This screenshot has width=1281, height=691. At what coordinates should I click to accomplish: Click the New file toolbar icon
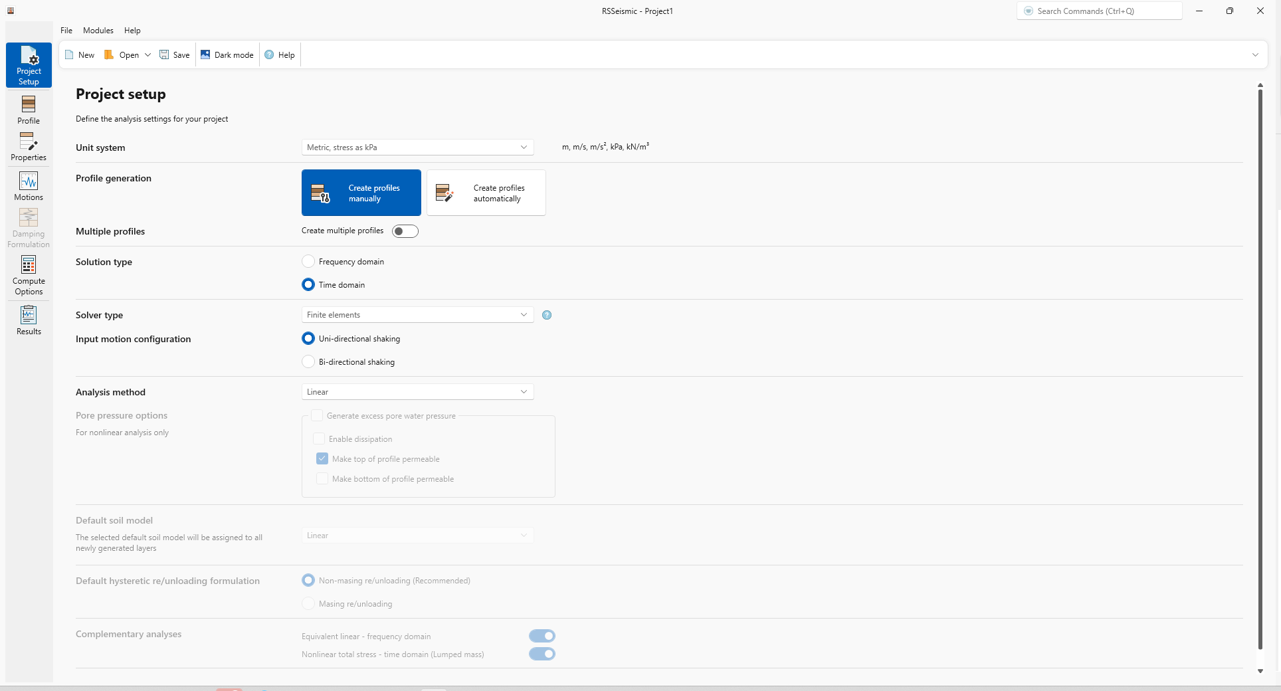tap(69, 55)
